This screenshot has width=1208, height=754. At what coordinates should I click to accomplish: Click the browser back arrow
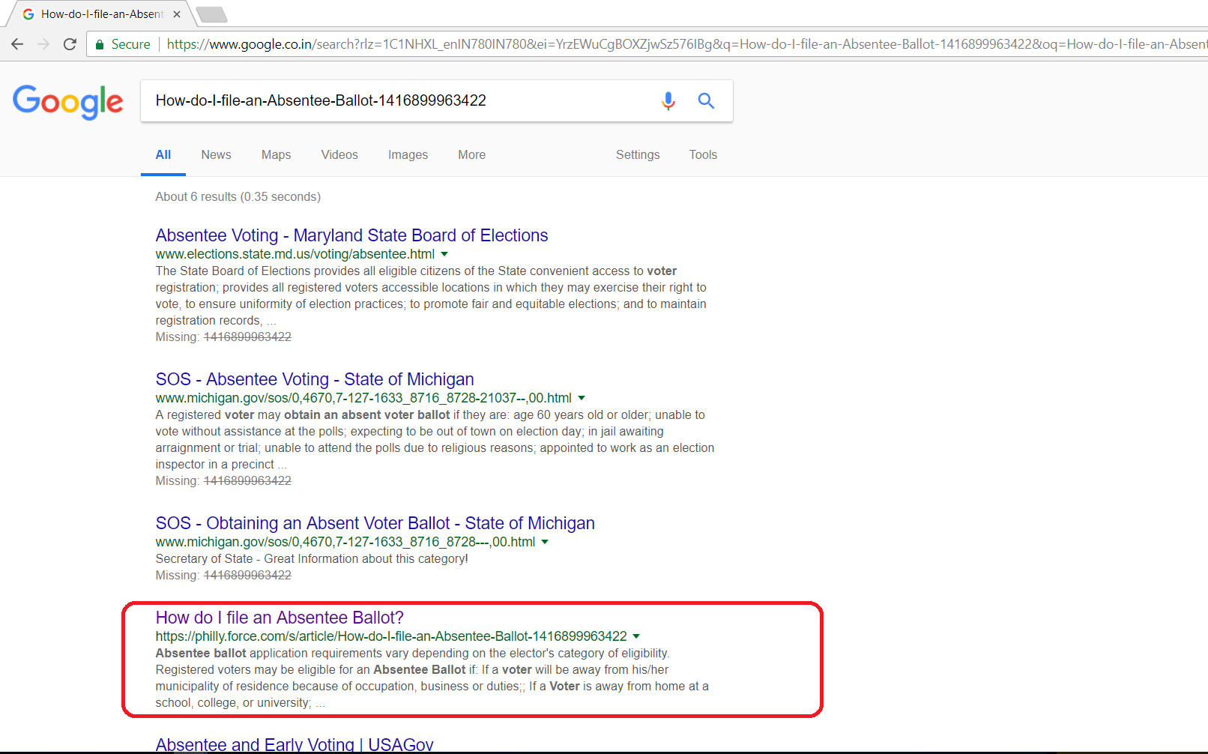(x=17, y=44)
